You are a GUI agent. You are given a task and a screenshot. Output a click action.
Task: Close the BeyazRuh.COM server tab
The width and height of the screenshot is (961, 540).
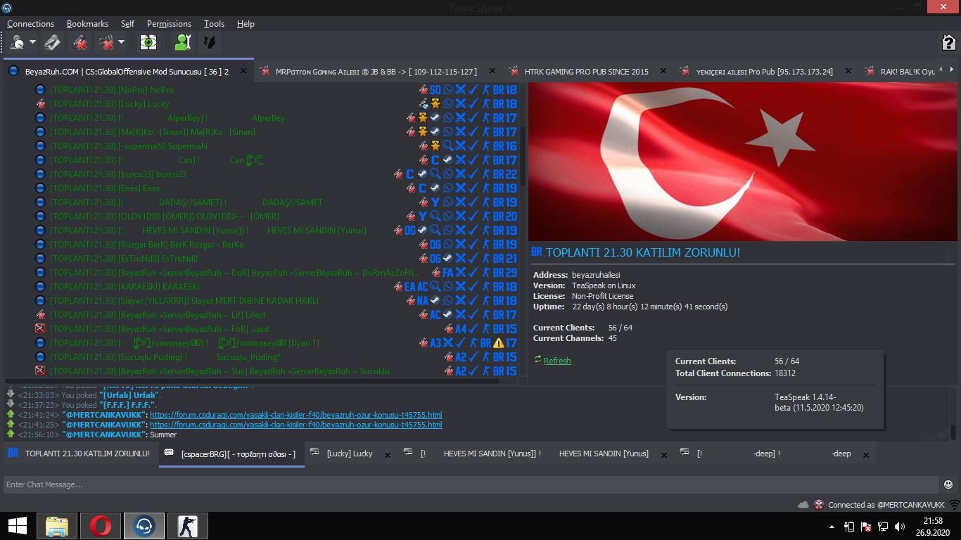243,71
